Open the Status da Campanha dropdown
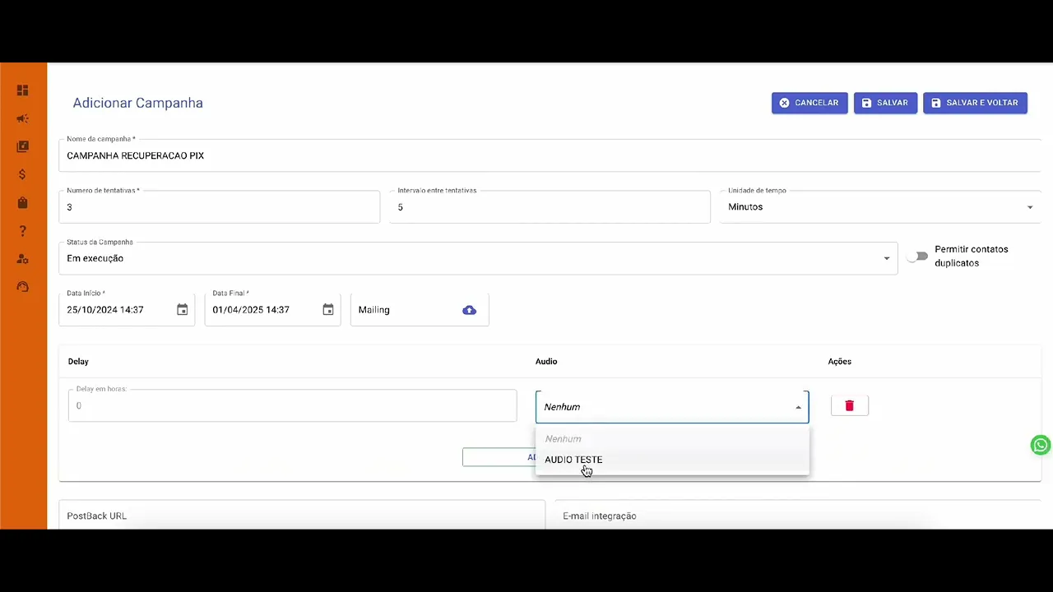1053x592 pixels. tap(478, 258)
